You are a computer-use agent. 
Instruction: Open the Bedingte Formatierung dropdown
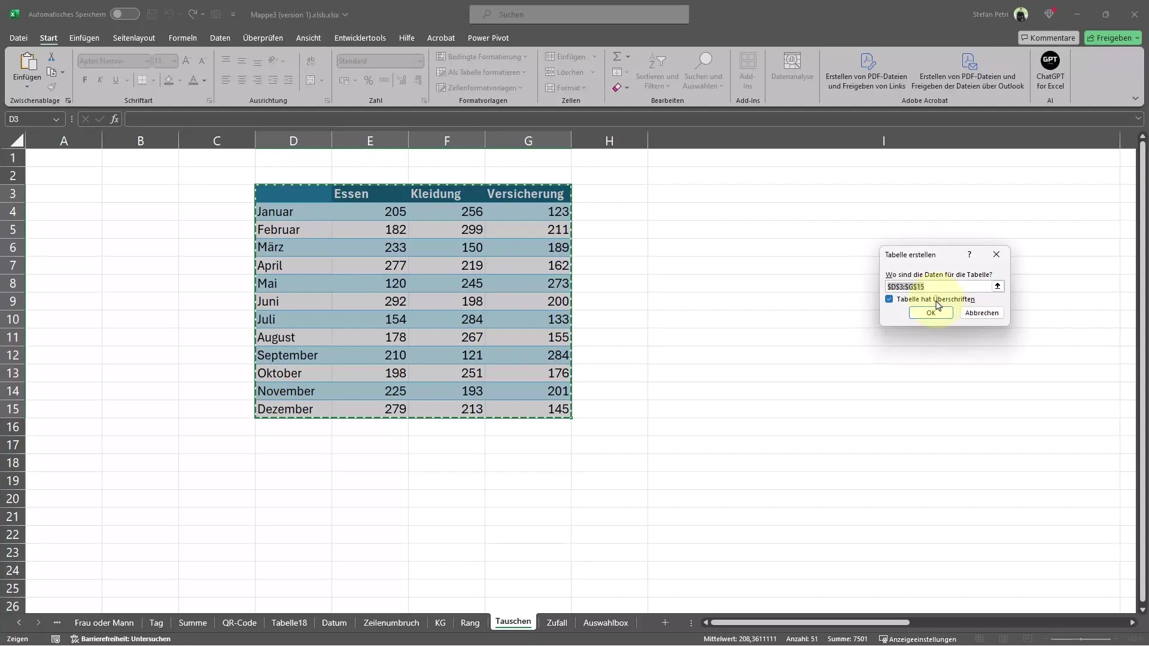[x=482, y=57]
